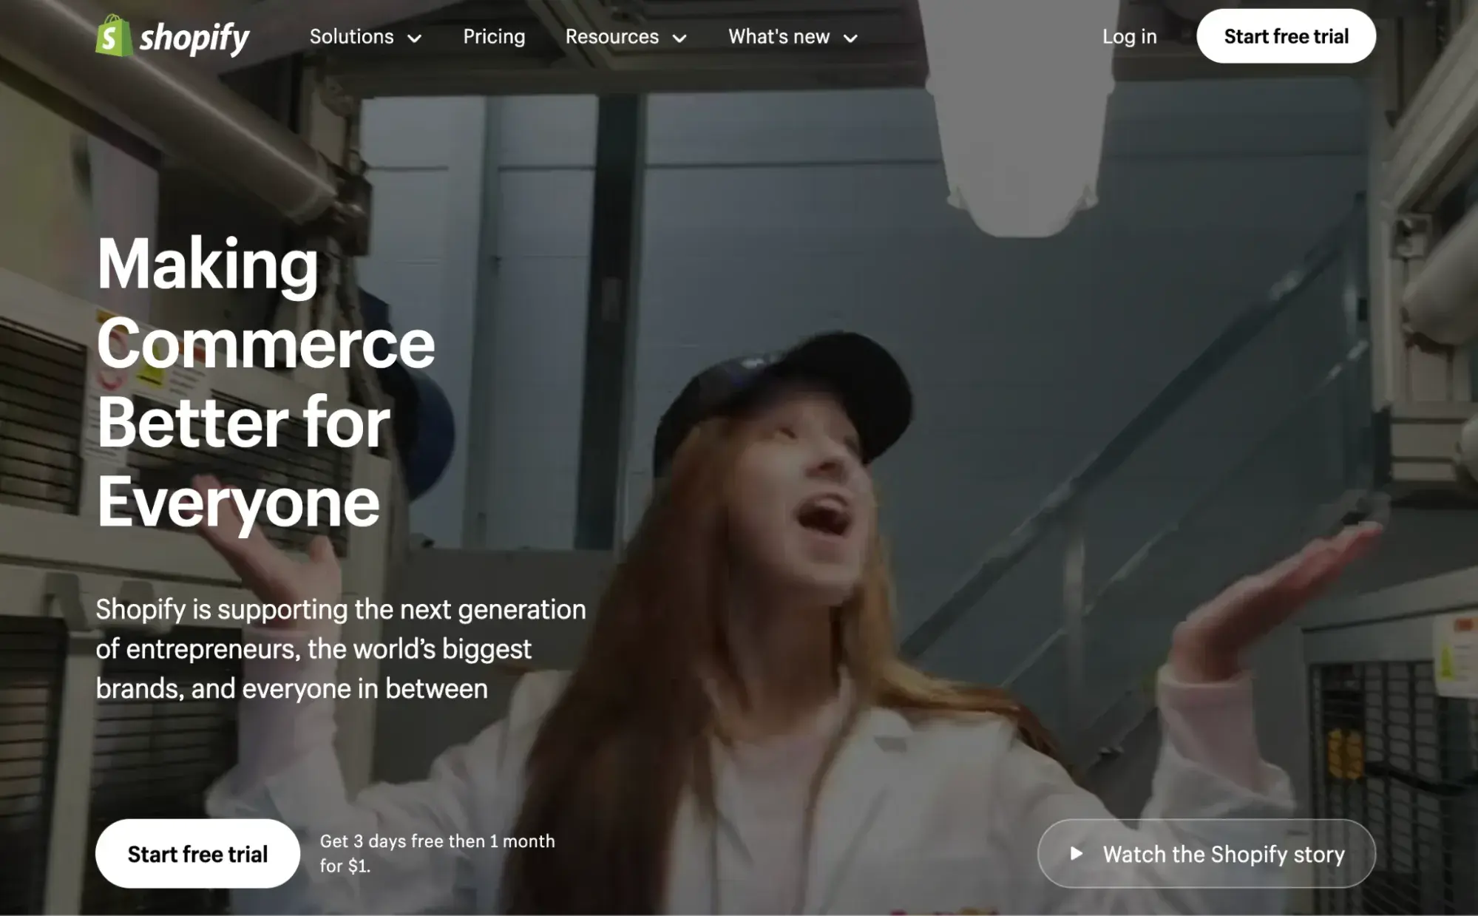Expand the chevron beside What's new
Viewport: 1478px width, 916px height.
coord(850,38)
